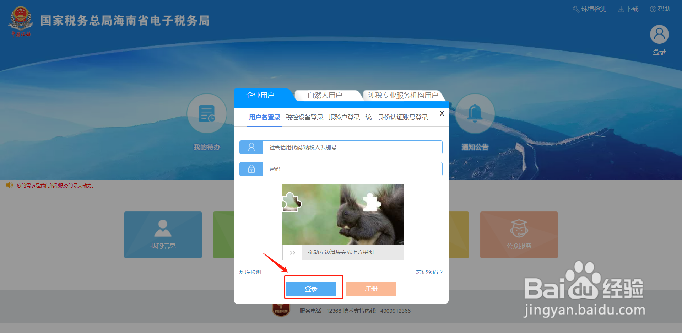Open the 公众服务 tile
The image size is (682, 333).
(519, 235)
